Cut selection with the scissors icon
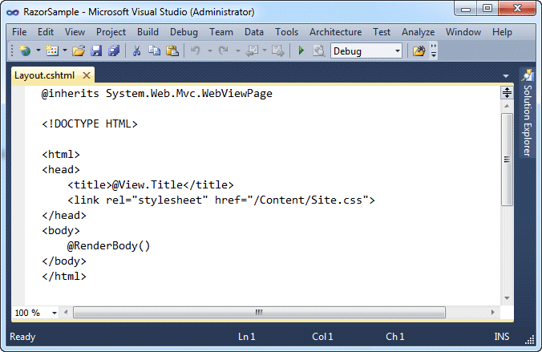Image resolution: width=542 pixels, height=352 pixels. pyautogui.click(x=137, y=51)
